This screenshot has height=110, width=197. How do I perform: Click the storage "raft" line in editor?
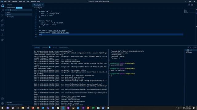(45, 11)
